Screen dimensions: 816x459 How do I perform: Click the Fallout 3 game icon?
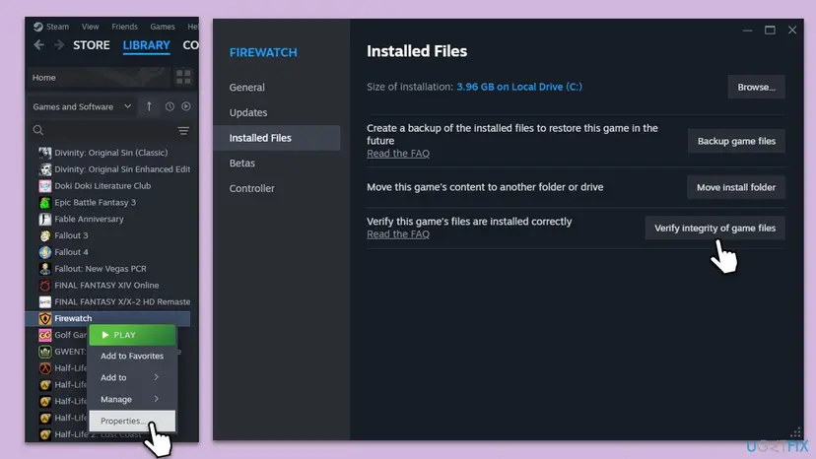coord(45,235)
